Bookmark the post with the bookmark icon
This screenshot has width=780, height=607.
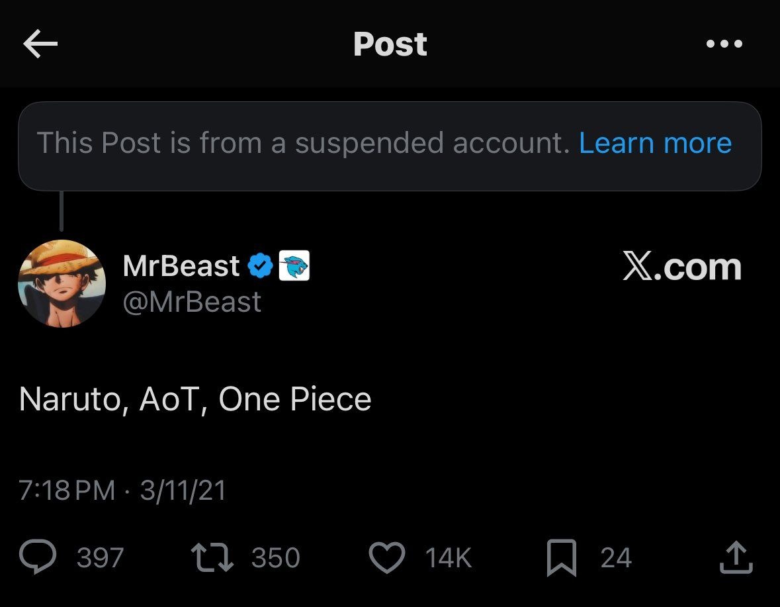562,557
